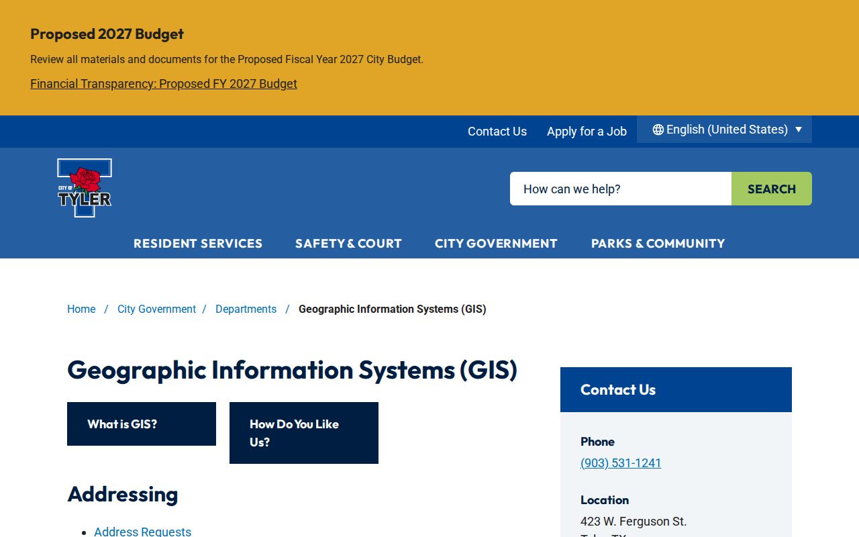Open the Address Requests link
Screen dimensions: 859x537
pos(142,532)
